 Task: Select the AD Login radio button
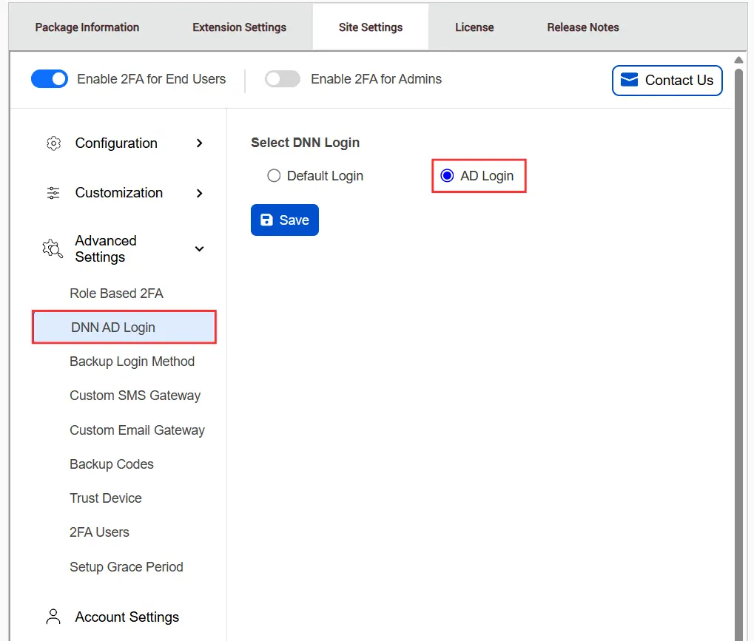446,175
